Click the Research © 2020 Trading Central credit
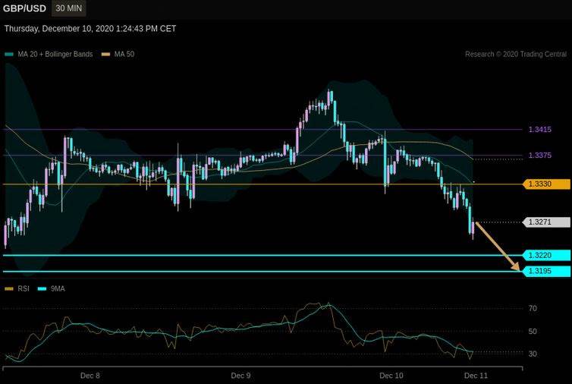572x384 pixels. [516, 54]
